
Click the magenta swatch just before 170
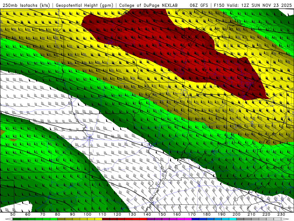188,219
